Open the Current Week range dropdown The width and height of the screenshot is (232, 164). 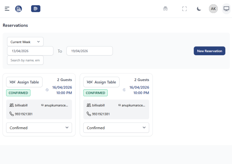click(x=25, y=42)
